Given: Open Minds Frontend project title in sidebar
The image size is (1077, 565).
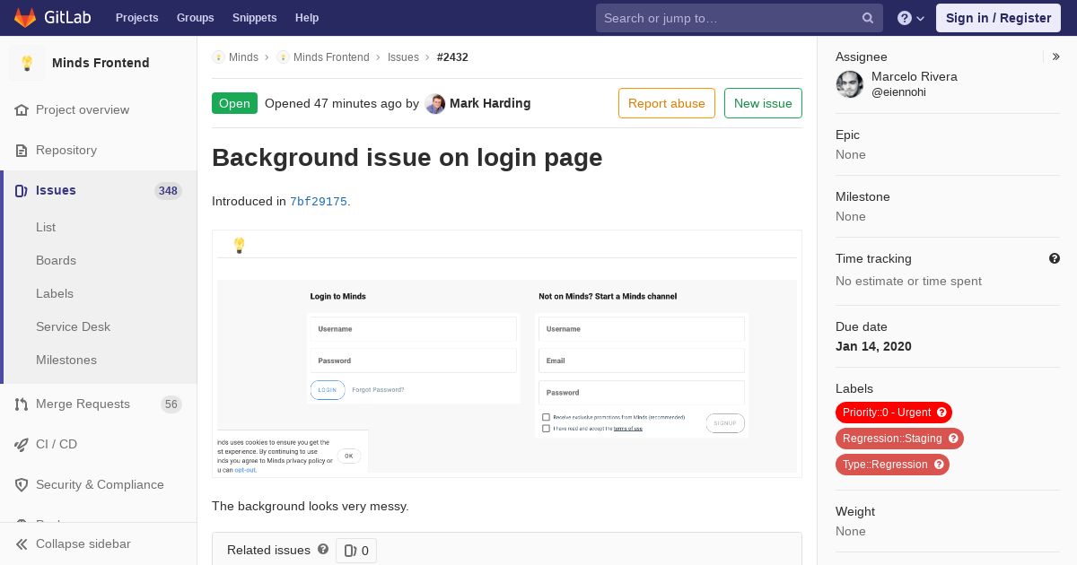Looking at the screenshot, I should tap(101, 63).
